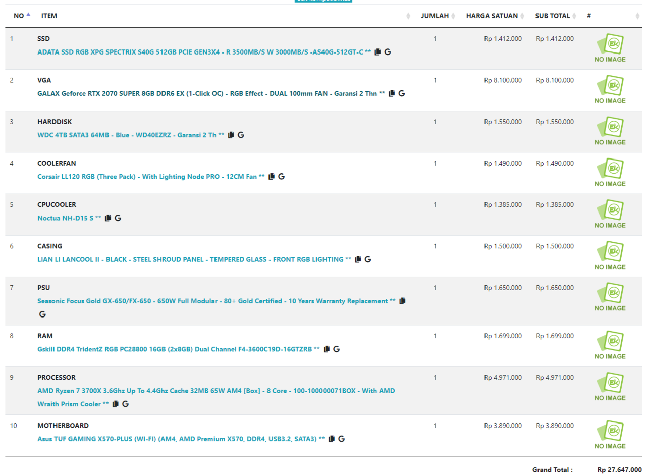Open the Gskill DDR4 TridentZ RGB link
The width and height of the screenshot is (646, 476).
(x=179, y=349)
